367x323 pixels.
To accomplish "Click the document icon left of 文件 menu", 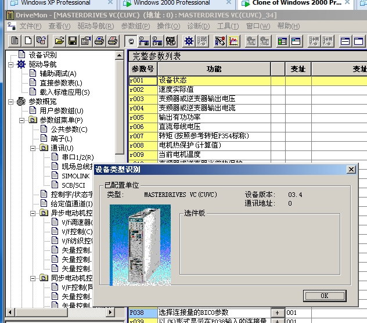I will pos(12,26).
